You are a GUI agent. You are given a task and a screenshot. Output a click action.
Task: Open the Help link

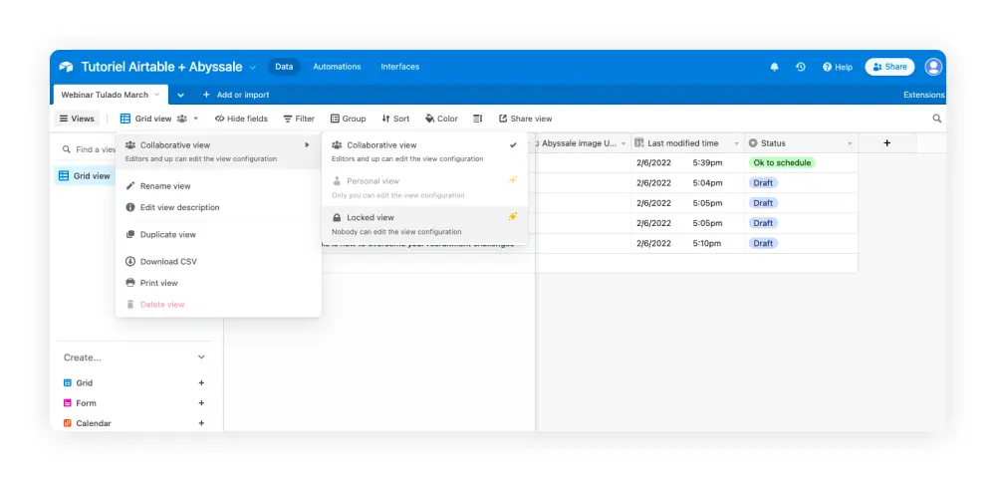coord(838,67)
